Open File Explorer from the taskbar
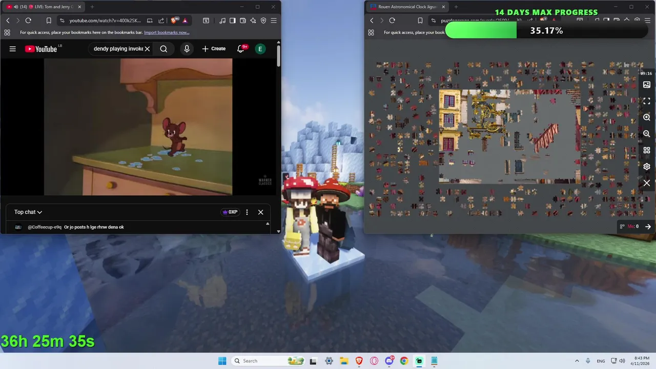The image size is (656, 369). click(344, 361)
